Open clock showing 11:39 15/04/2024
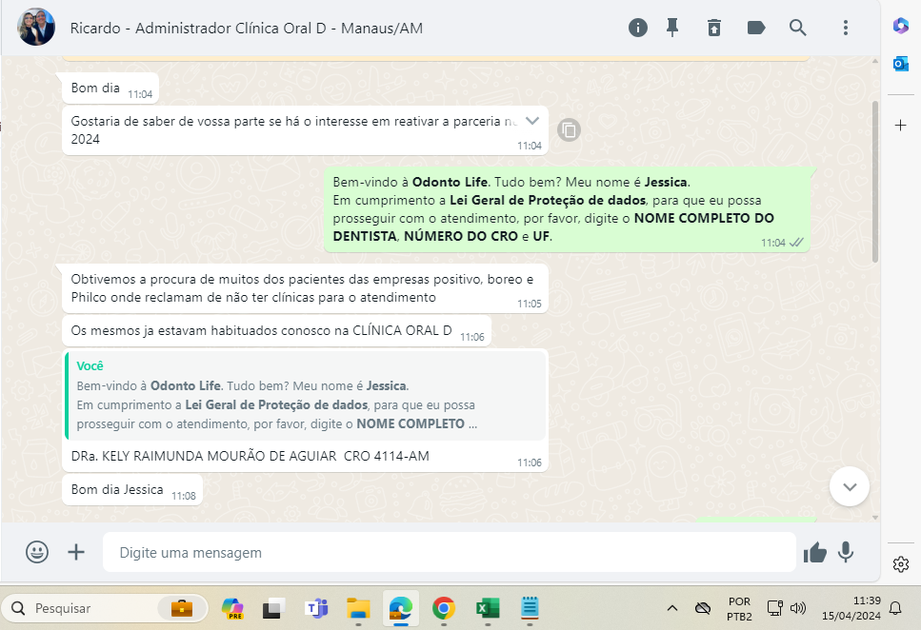The height and width of the screenshot is (630, 921). (x=851, y=608)
